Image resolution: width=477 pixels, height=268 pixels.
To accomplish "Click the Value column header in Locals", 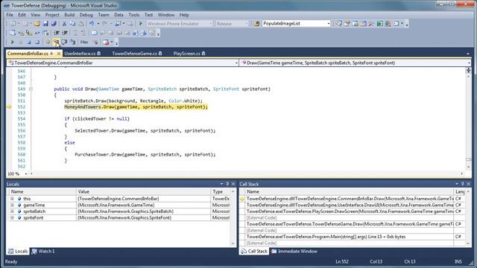I will [143, 192].
